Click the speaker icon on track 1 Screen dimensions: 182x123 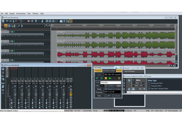pos(10,32)
